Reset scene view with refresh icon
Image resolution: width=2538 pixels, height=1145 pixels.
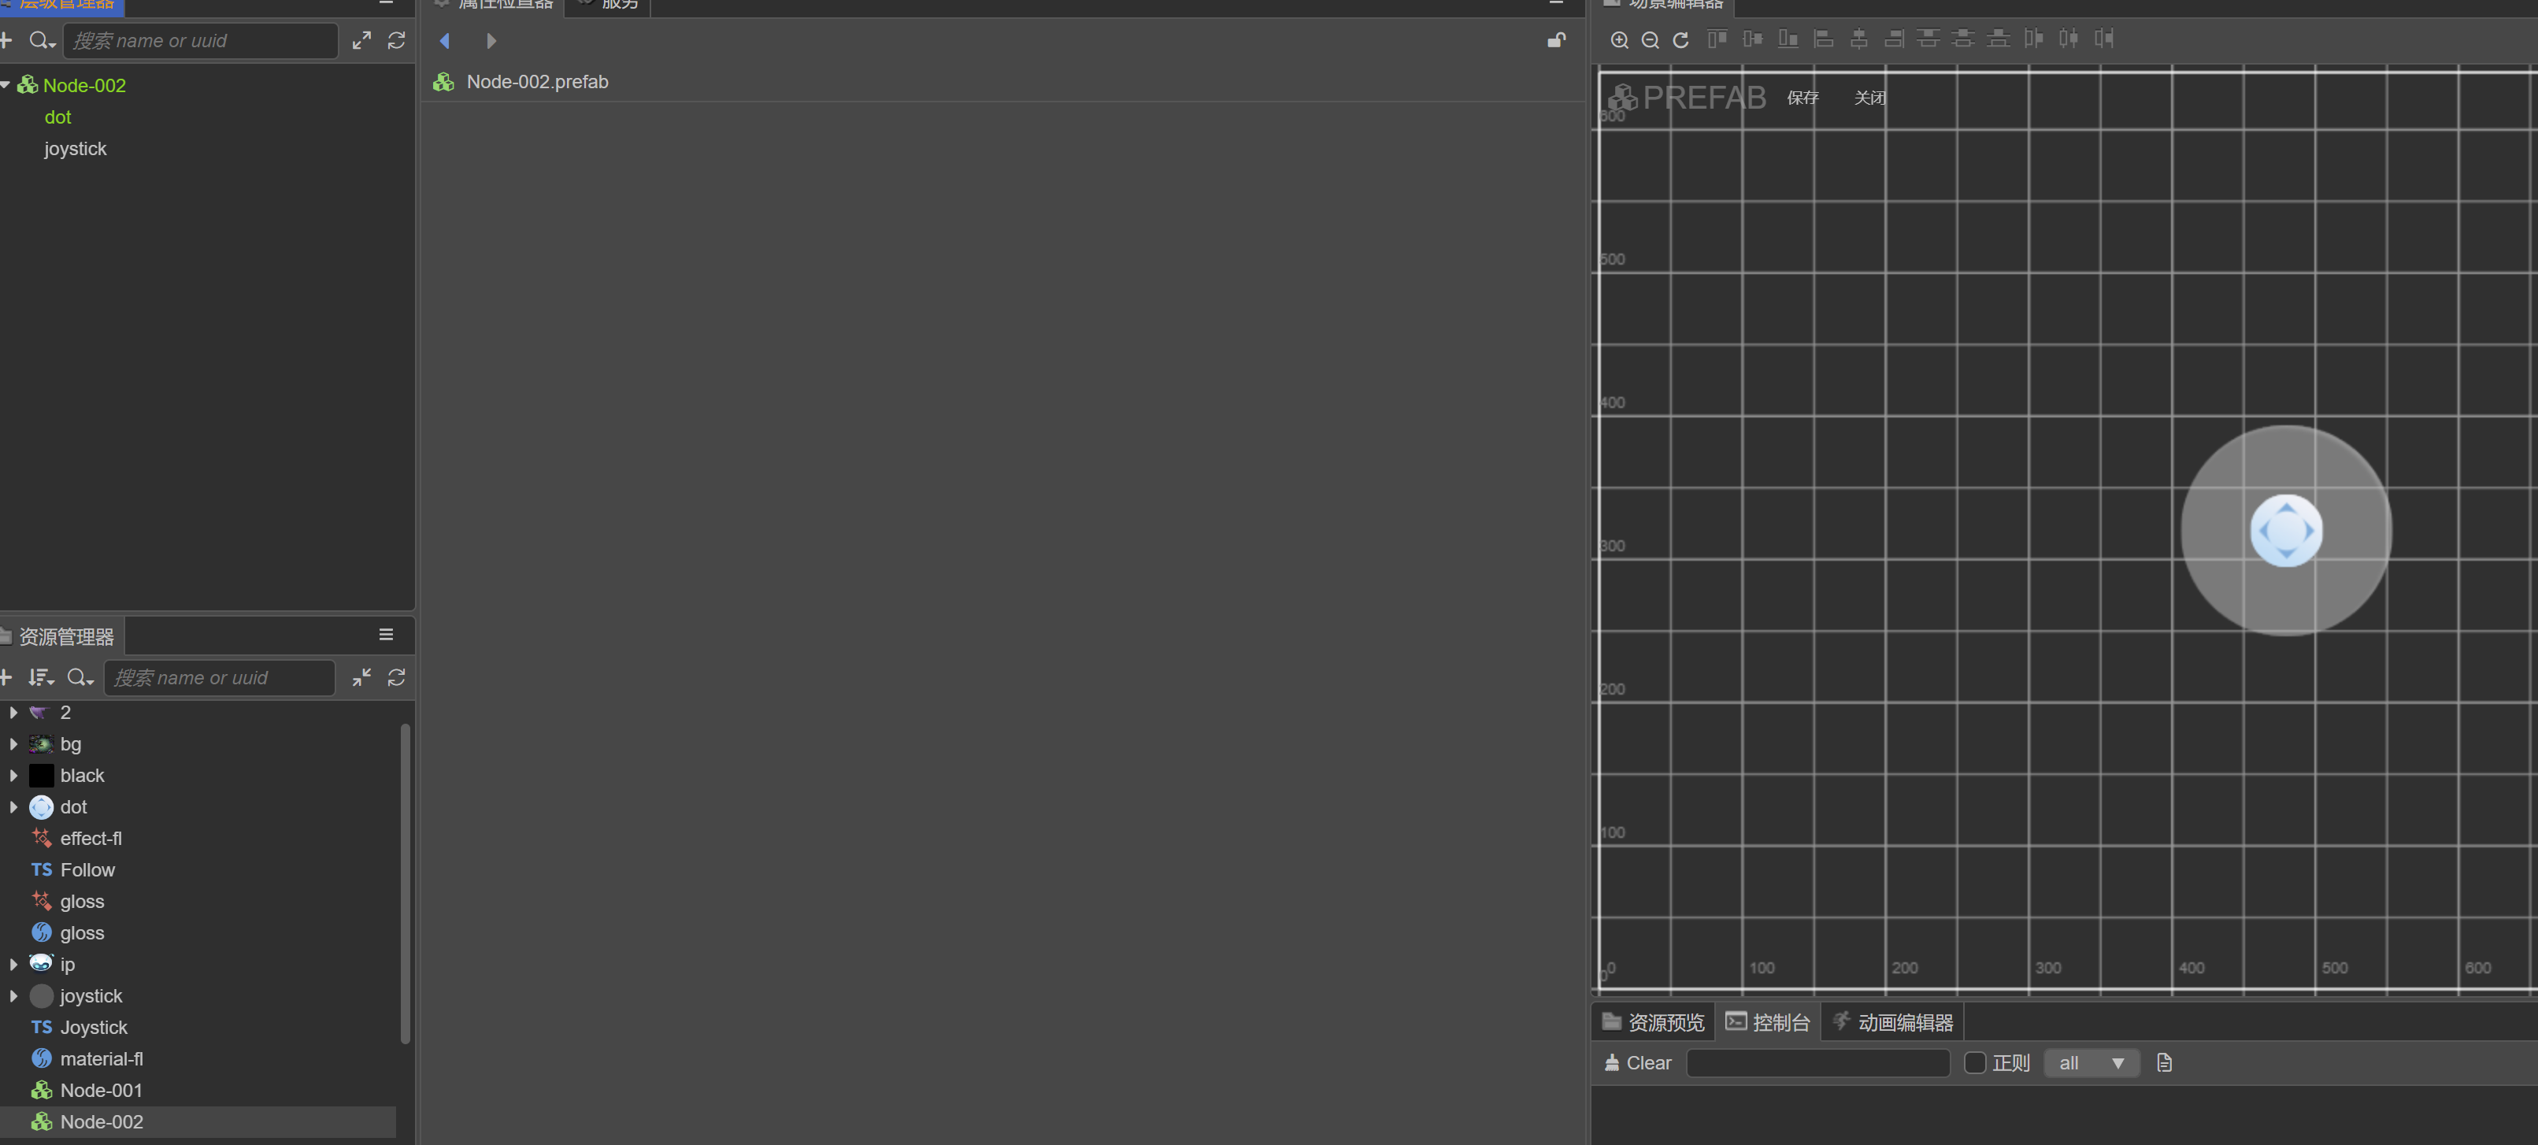coord(1680,40)
